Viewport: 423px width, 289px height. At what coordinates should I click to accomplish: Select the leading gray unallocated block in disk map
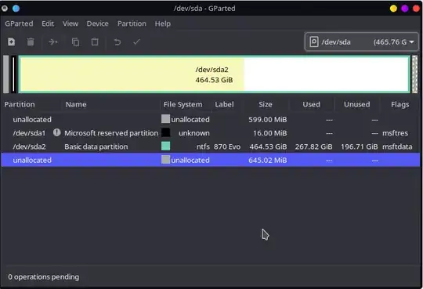pos(6,74)
